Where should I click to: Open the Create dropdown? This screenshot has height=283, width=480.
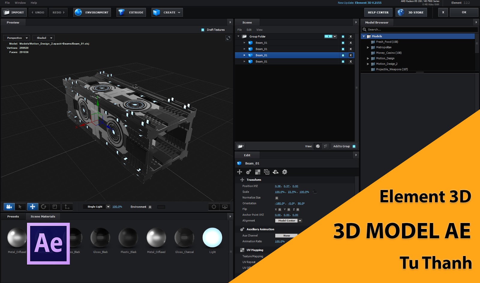[x=167, y=12]
